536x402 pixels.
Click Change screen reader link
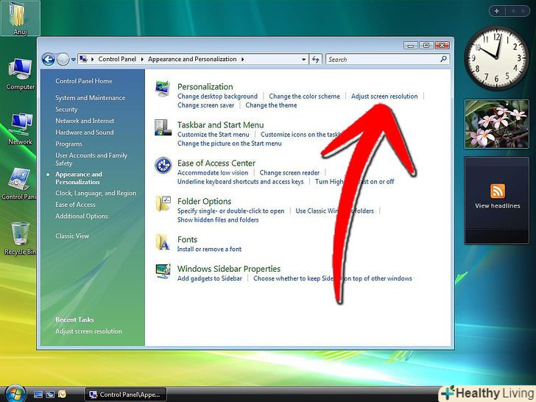pos(289,173)
